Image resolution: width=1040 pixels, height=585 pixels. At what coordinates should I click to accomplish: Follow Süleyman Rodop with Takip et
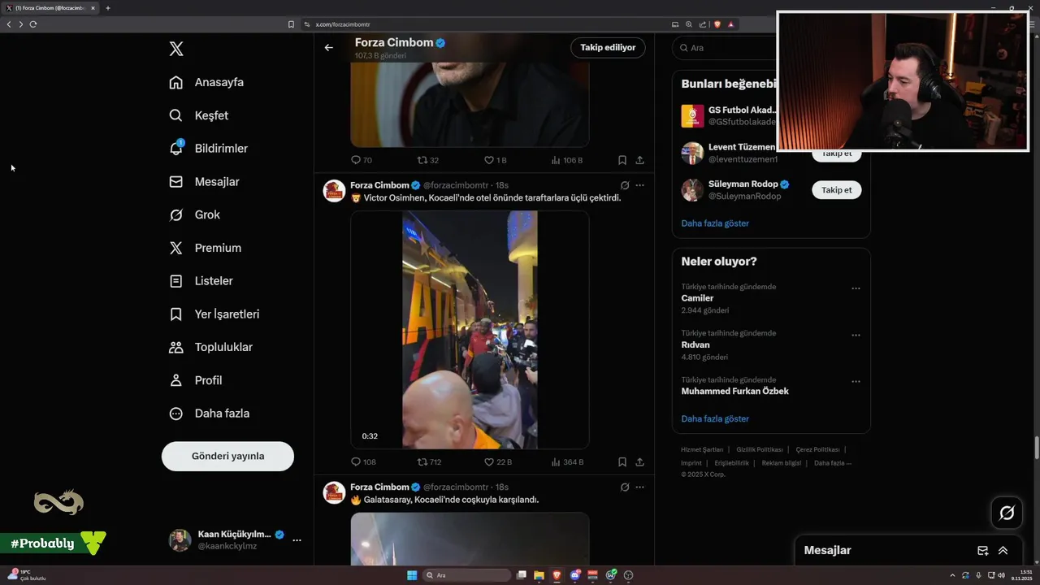(836, 190)
